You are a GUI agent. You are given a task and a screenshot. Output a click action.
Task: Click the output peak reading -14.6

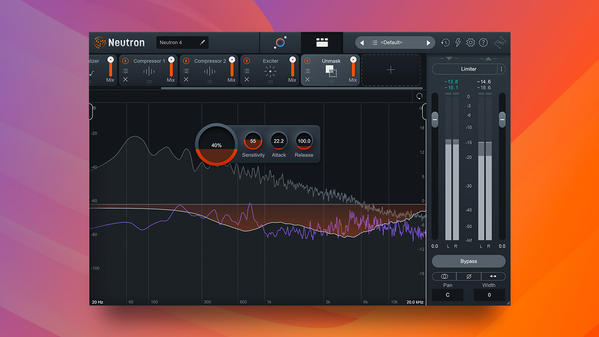484,82
